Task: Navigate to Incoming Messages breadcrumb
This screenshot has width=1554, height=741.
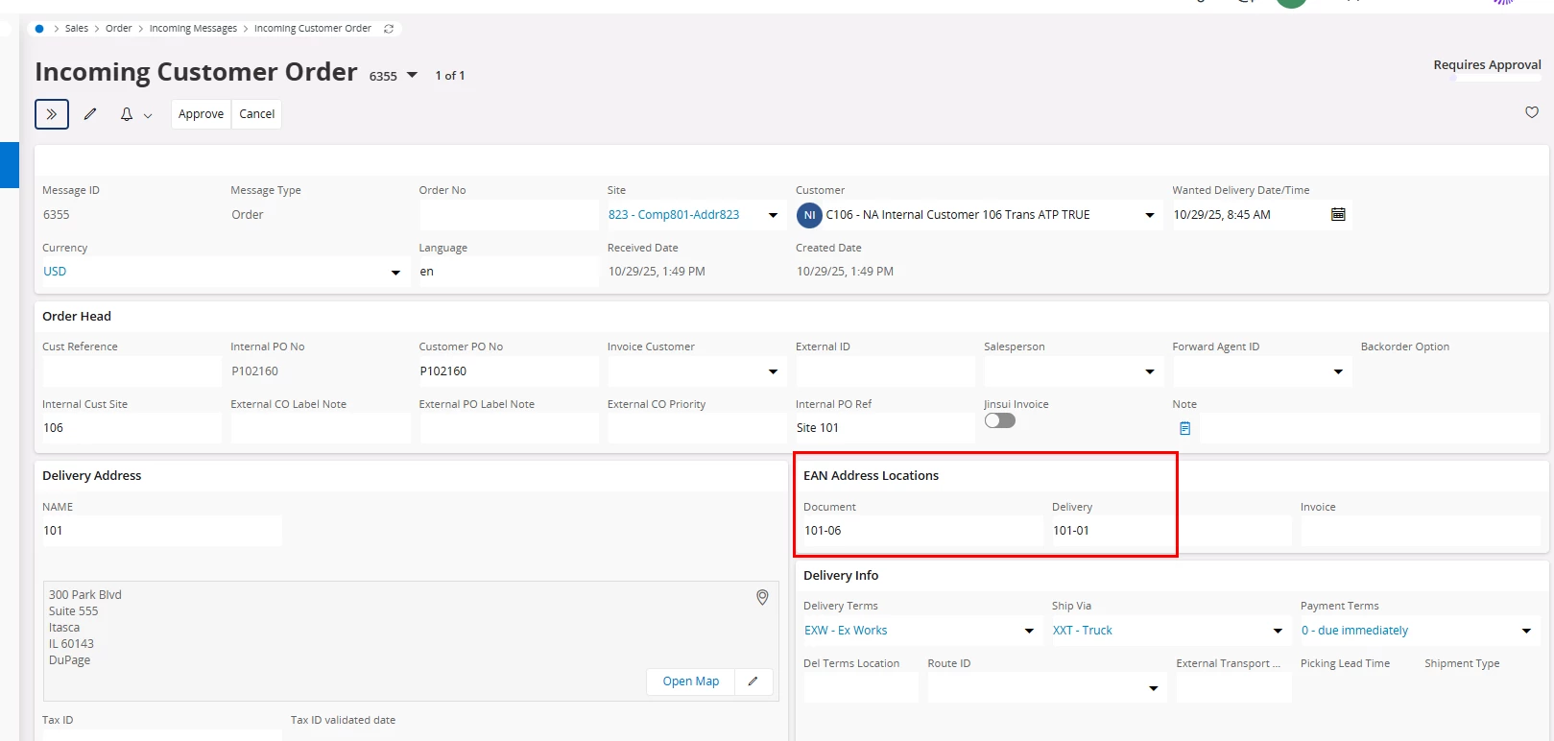Action: point(193,29)
